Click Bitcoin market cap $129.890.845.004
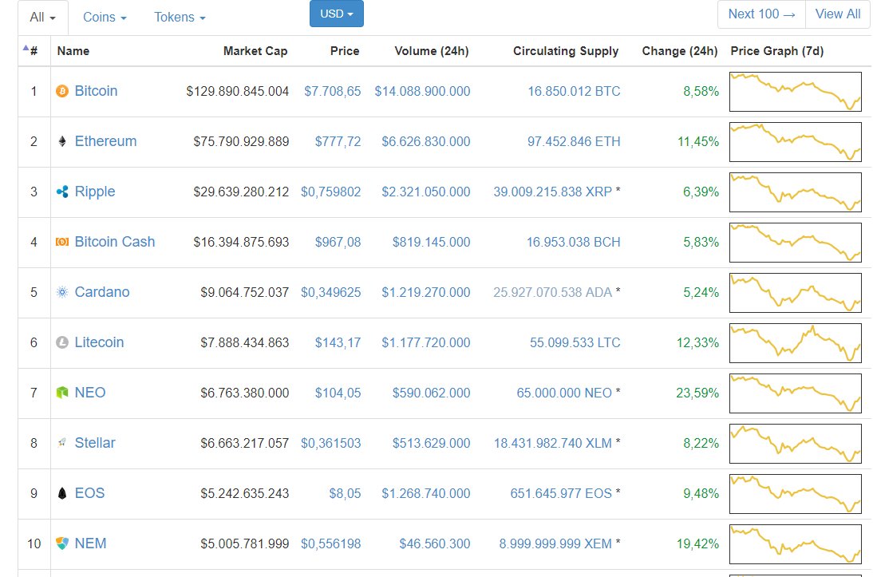The height and width of the screenshot is (577, 873). pos(238,91)
